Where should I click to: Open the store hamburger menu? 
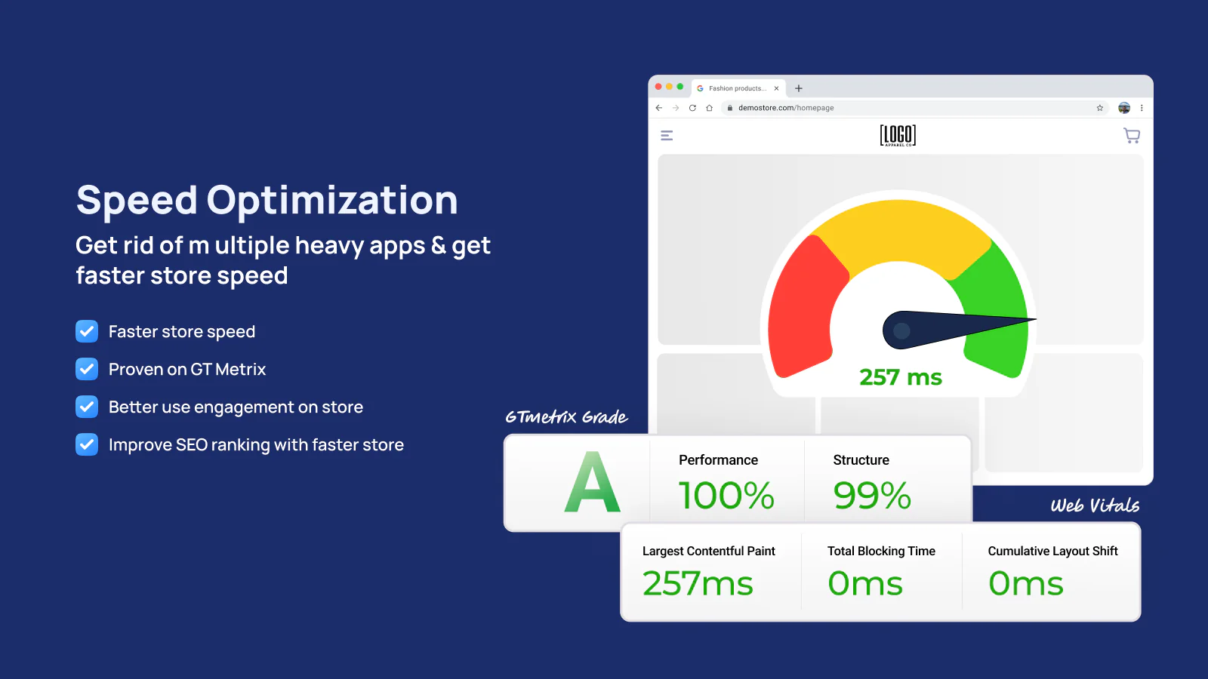click(667, 136)
